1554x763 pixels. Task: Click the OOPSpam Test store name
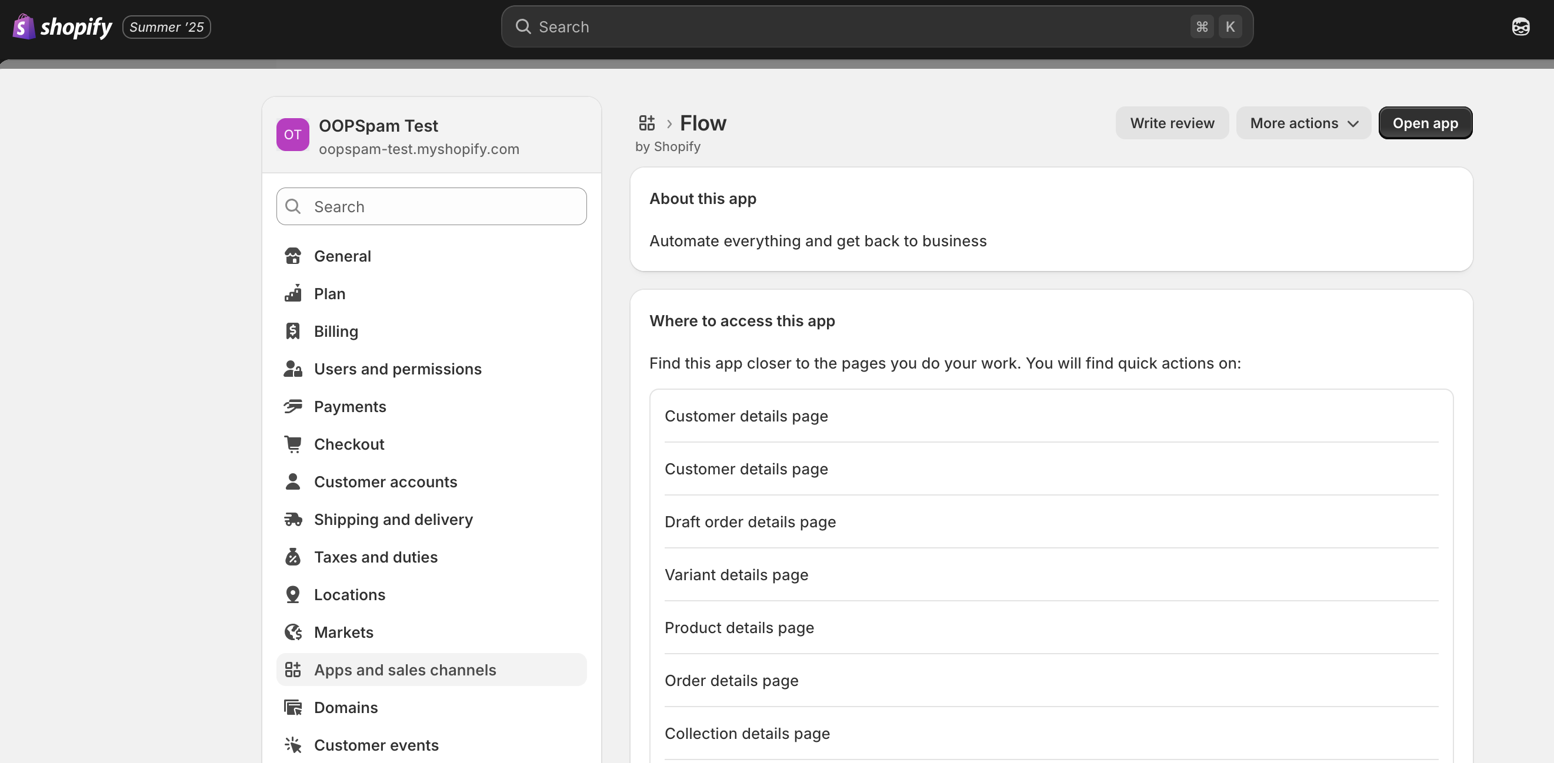click(378, 125)
